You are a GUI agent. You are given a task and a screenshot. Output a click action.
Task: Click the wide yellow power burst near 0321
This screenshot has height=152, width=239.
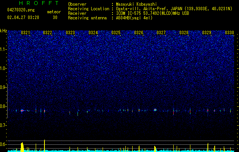click(x=22, y=147)
